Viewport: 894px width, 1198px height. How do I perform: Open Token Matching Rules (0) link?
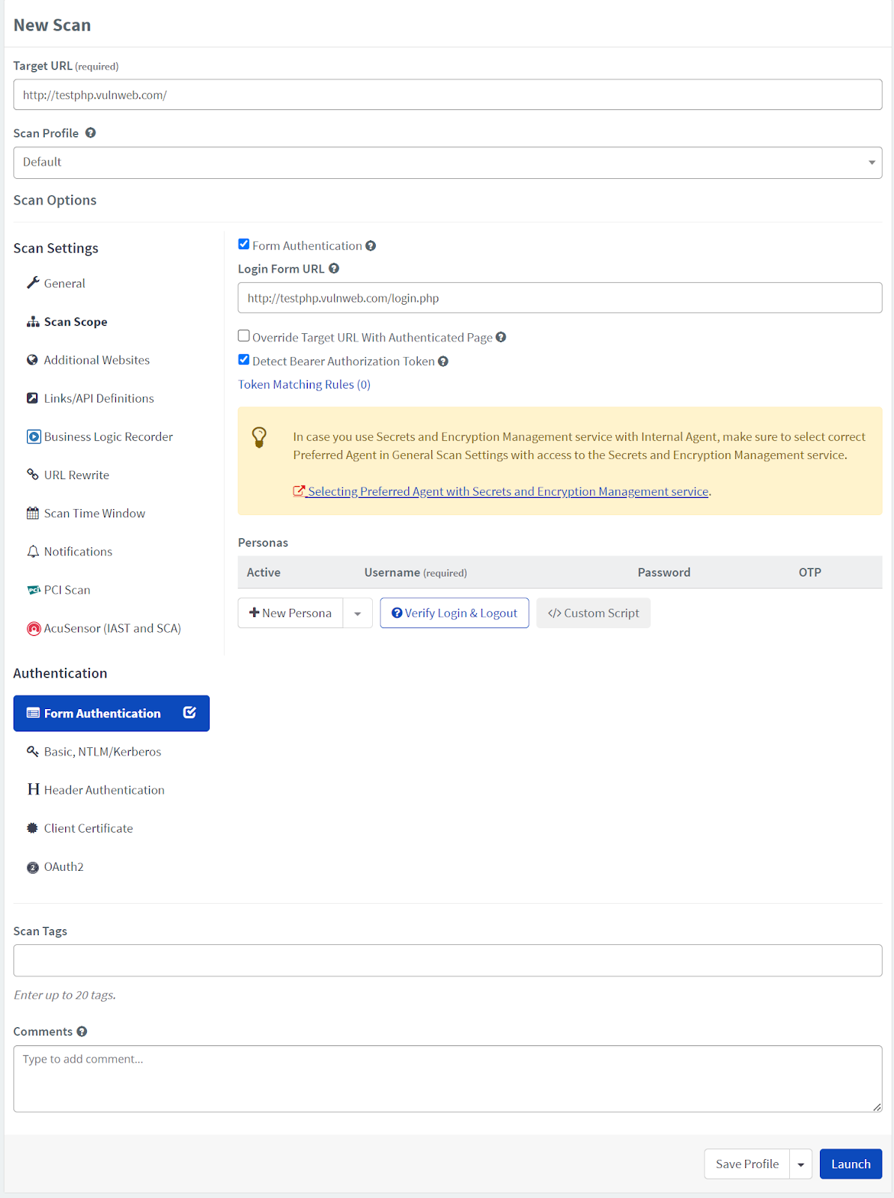(304, 384)
